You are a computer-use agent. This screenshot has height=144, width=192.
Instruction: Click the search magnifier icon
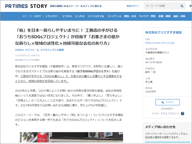(x=182, y=6)
